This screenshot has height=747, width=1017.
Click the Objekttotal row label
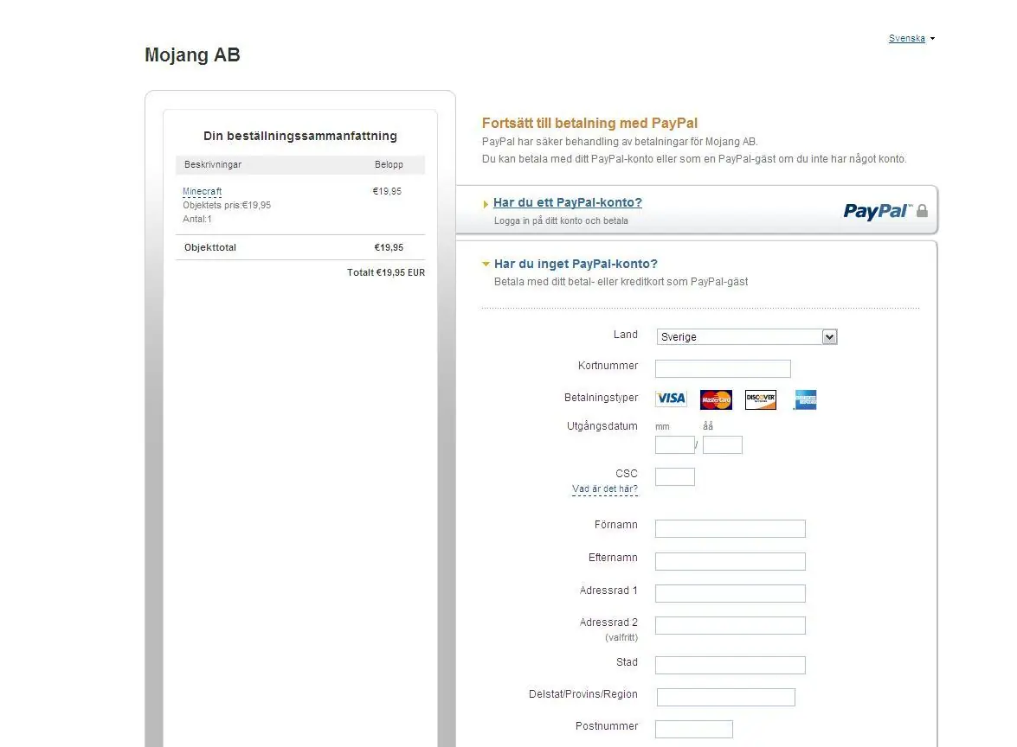click(x=210, y=247)
